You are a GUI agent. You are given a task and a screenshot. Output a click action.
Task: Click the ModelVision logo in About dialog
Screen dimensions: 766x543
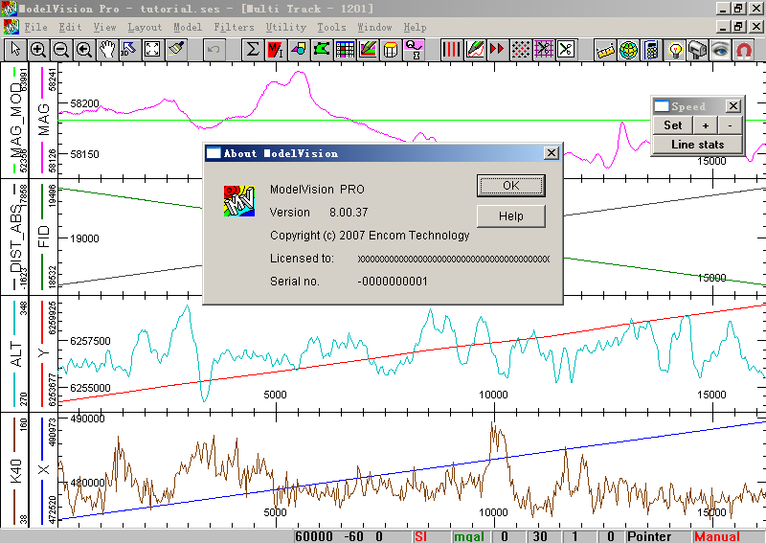pyautogui.click(x=239, y=201)
